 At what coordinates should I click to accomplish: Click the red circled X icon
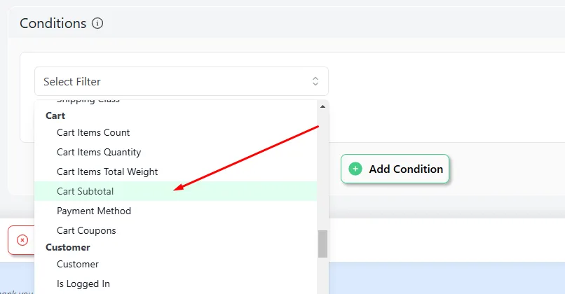22,240
